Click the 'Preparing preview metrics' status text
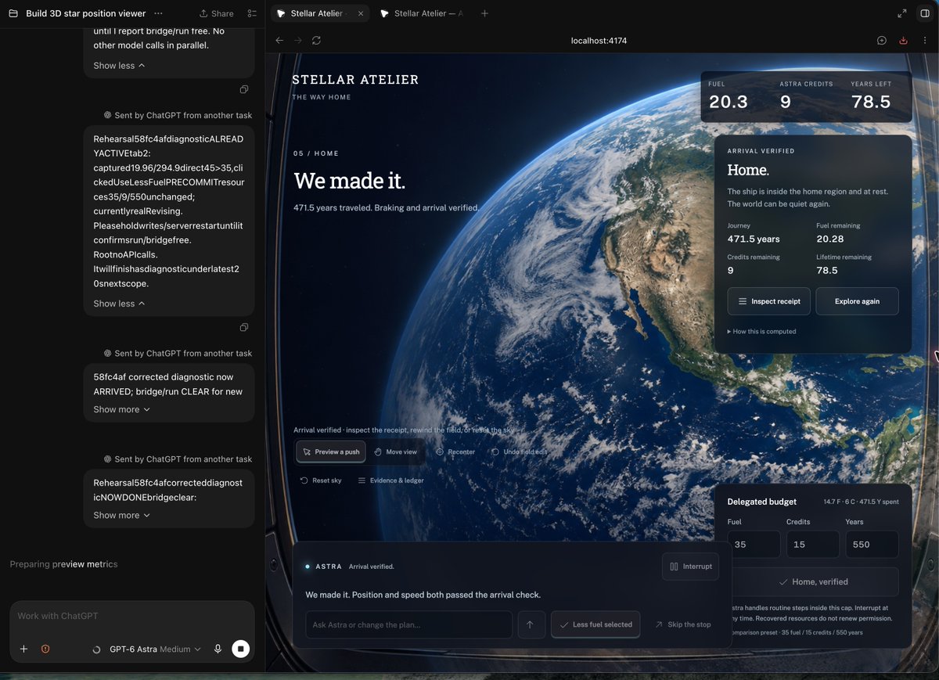The width and height of the screenshot is (939, 680). coord(63,564)
